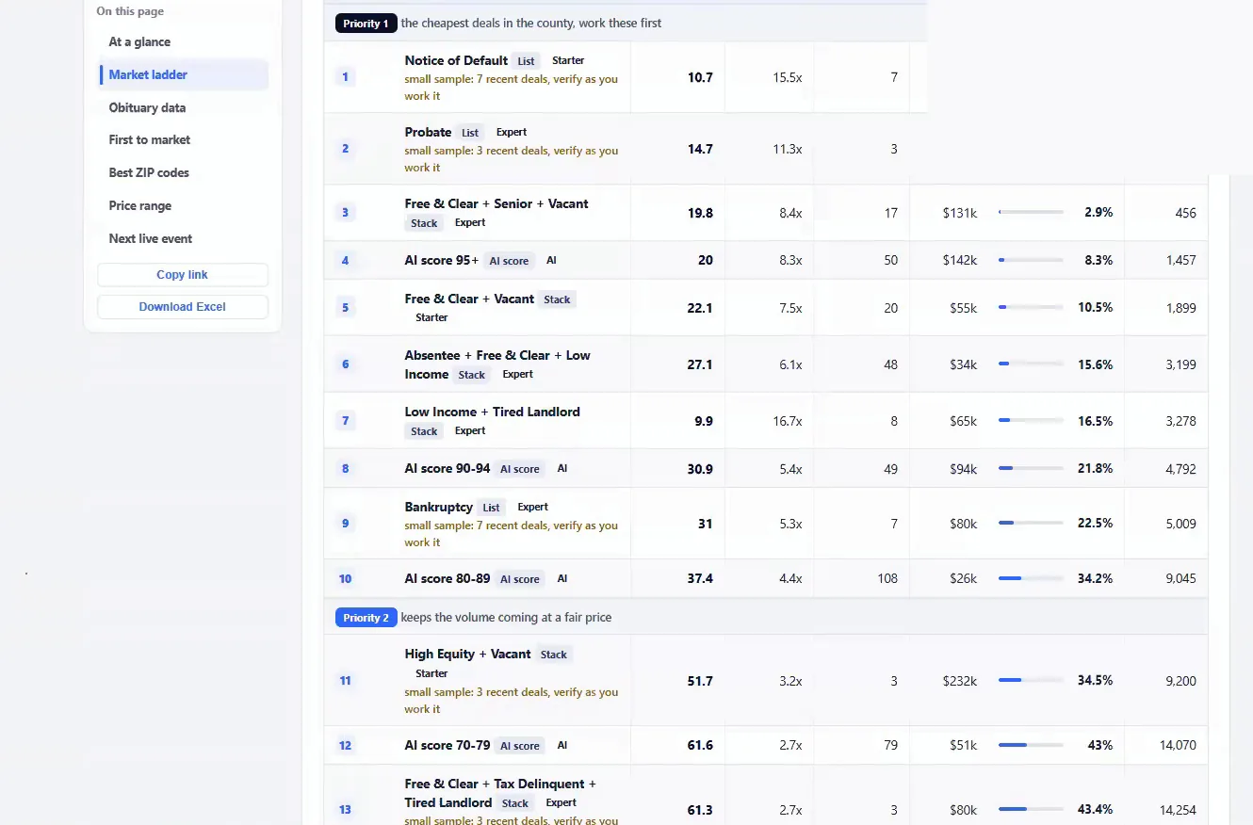The width and height of the screenshot is (1253, 825).
Task: Click the Copy link button
Action: 183,274
